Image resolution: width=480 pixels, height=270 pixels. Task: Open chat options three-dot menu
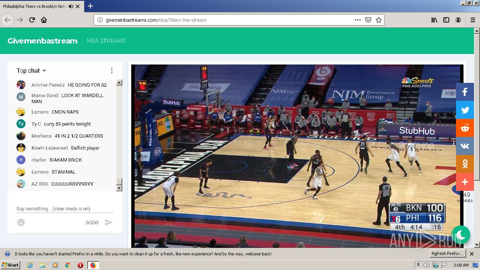(x=111, y=70)
